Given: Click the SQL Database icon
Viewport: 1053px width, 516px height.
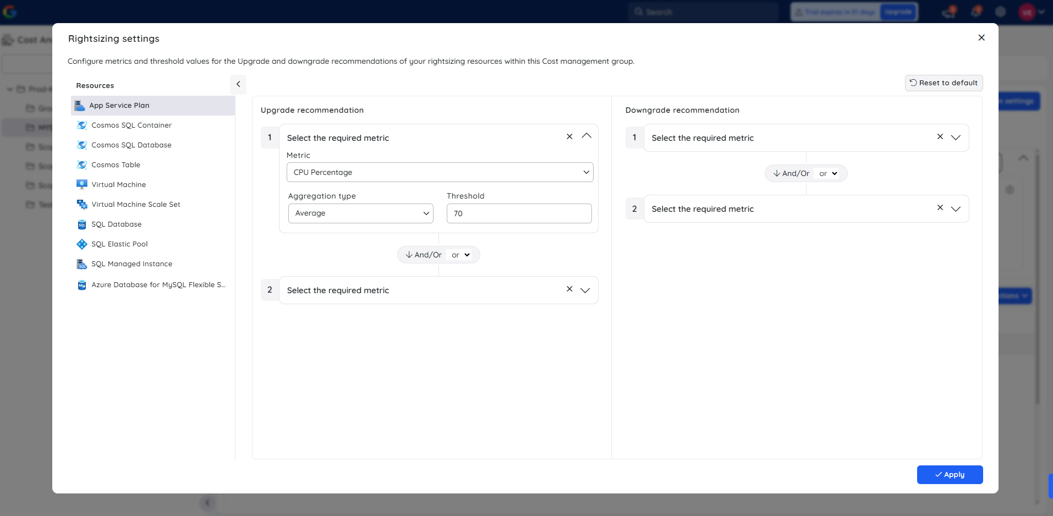Looking at the screenshot, I should coord(82,224).
